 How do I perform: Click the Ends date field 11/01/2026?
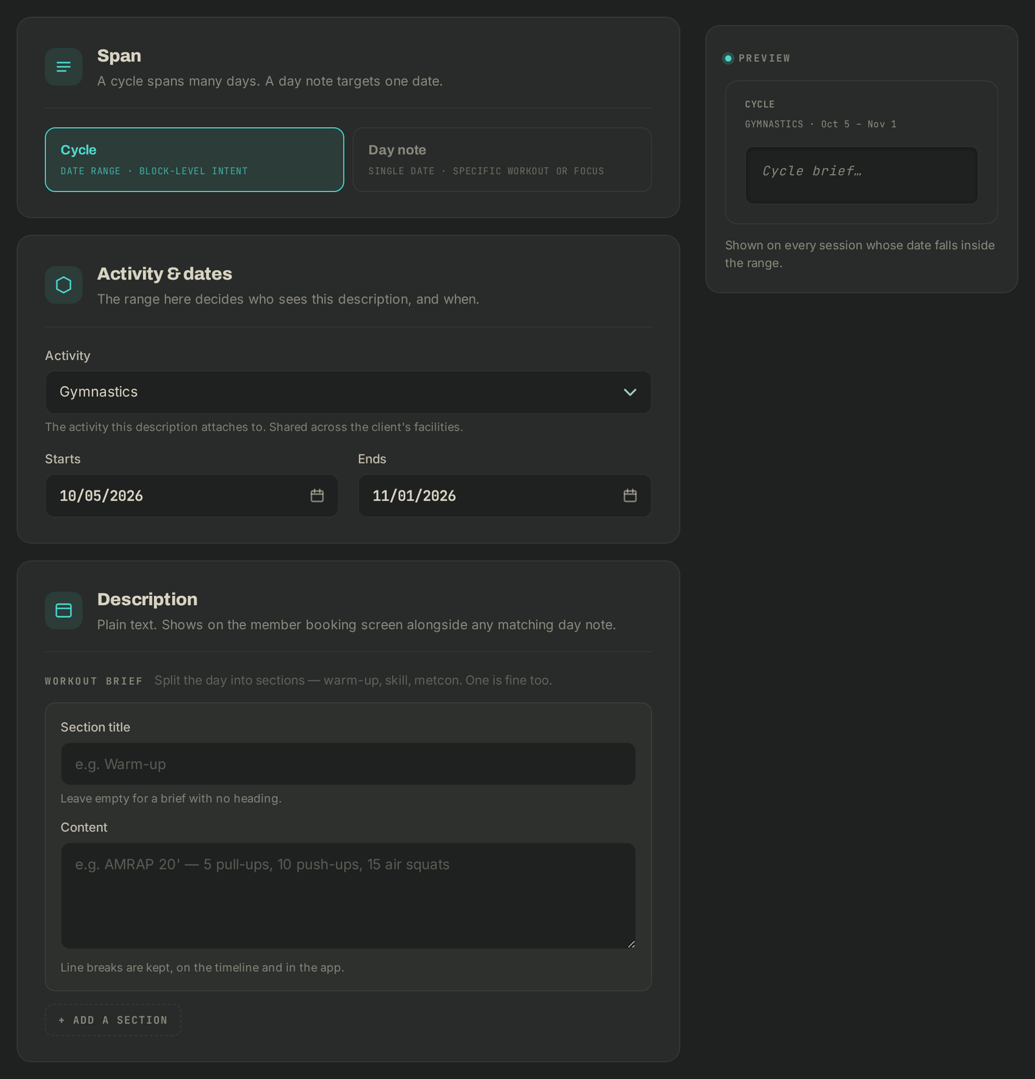pos(505,496)
